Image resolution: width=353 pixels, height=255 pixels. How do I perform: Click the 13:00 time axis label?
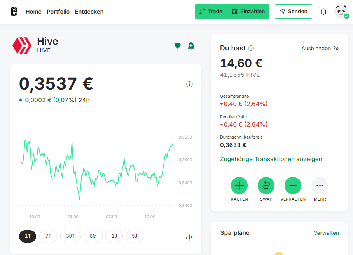(x=150, y=217)
